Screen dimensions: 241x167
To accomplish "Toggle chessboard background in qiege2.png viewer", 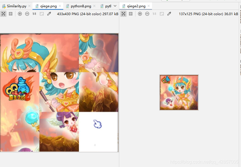I will (x=123, y=14).
